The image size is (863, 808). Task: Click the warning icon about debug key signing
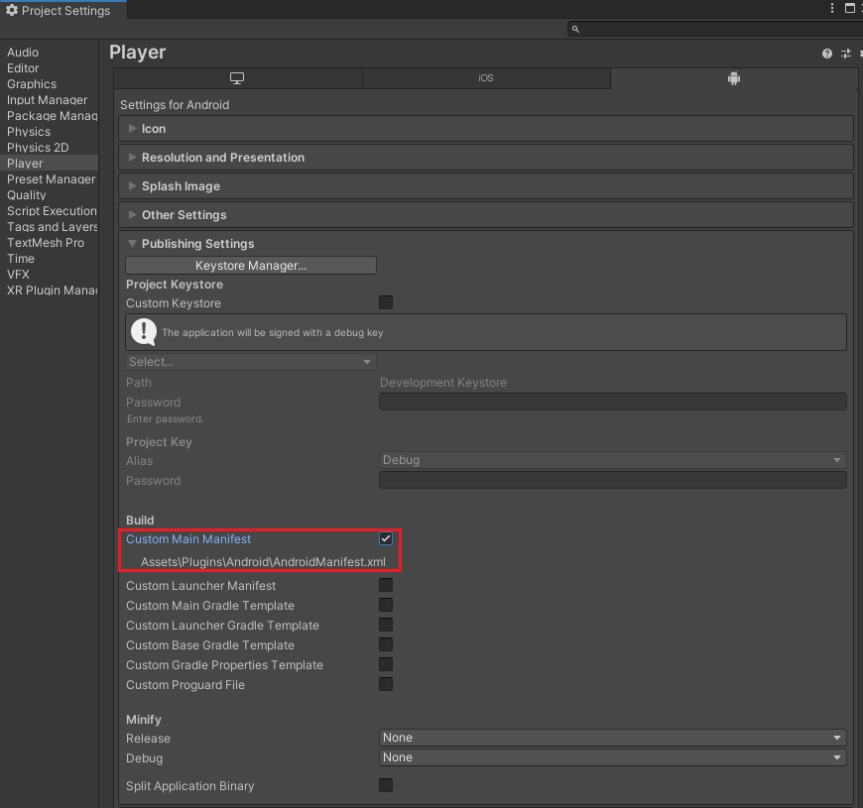pos(144,331)
